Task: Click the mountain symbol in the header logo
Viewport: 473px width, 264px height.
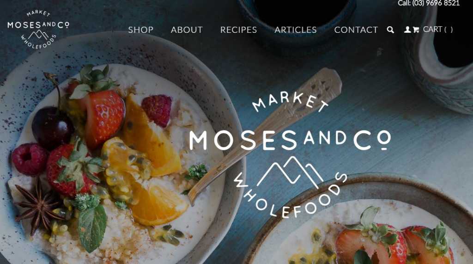Action: coord(39,35)
